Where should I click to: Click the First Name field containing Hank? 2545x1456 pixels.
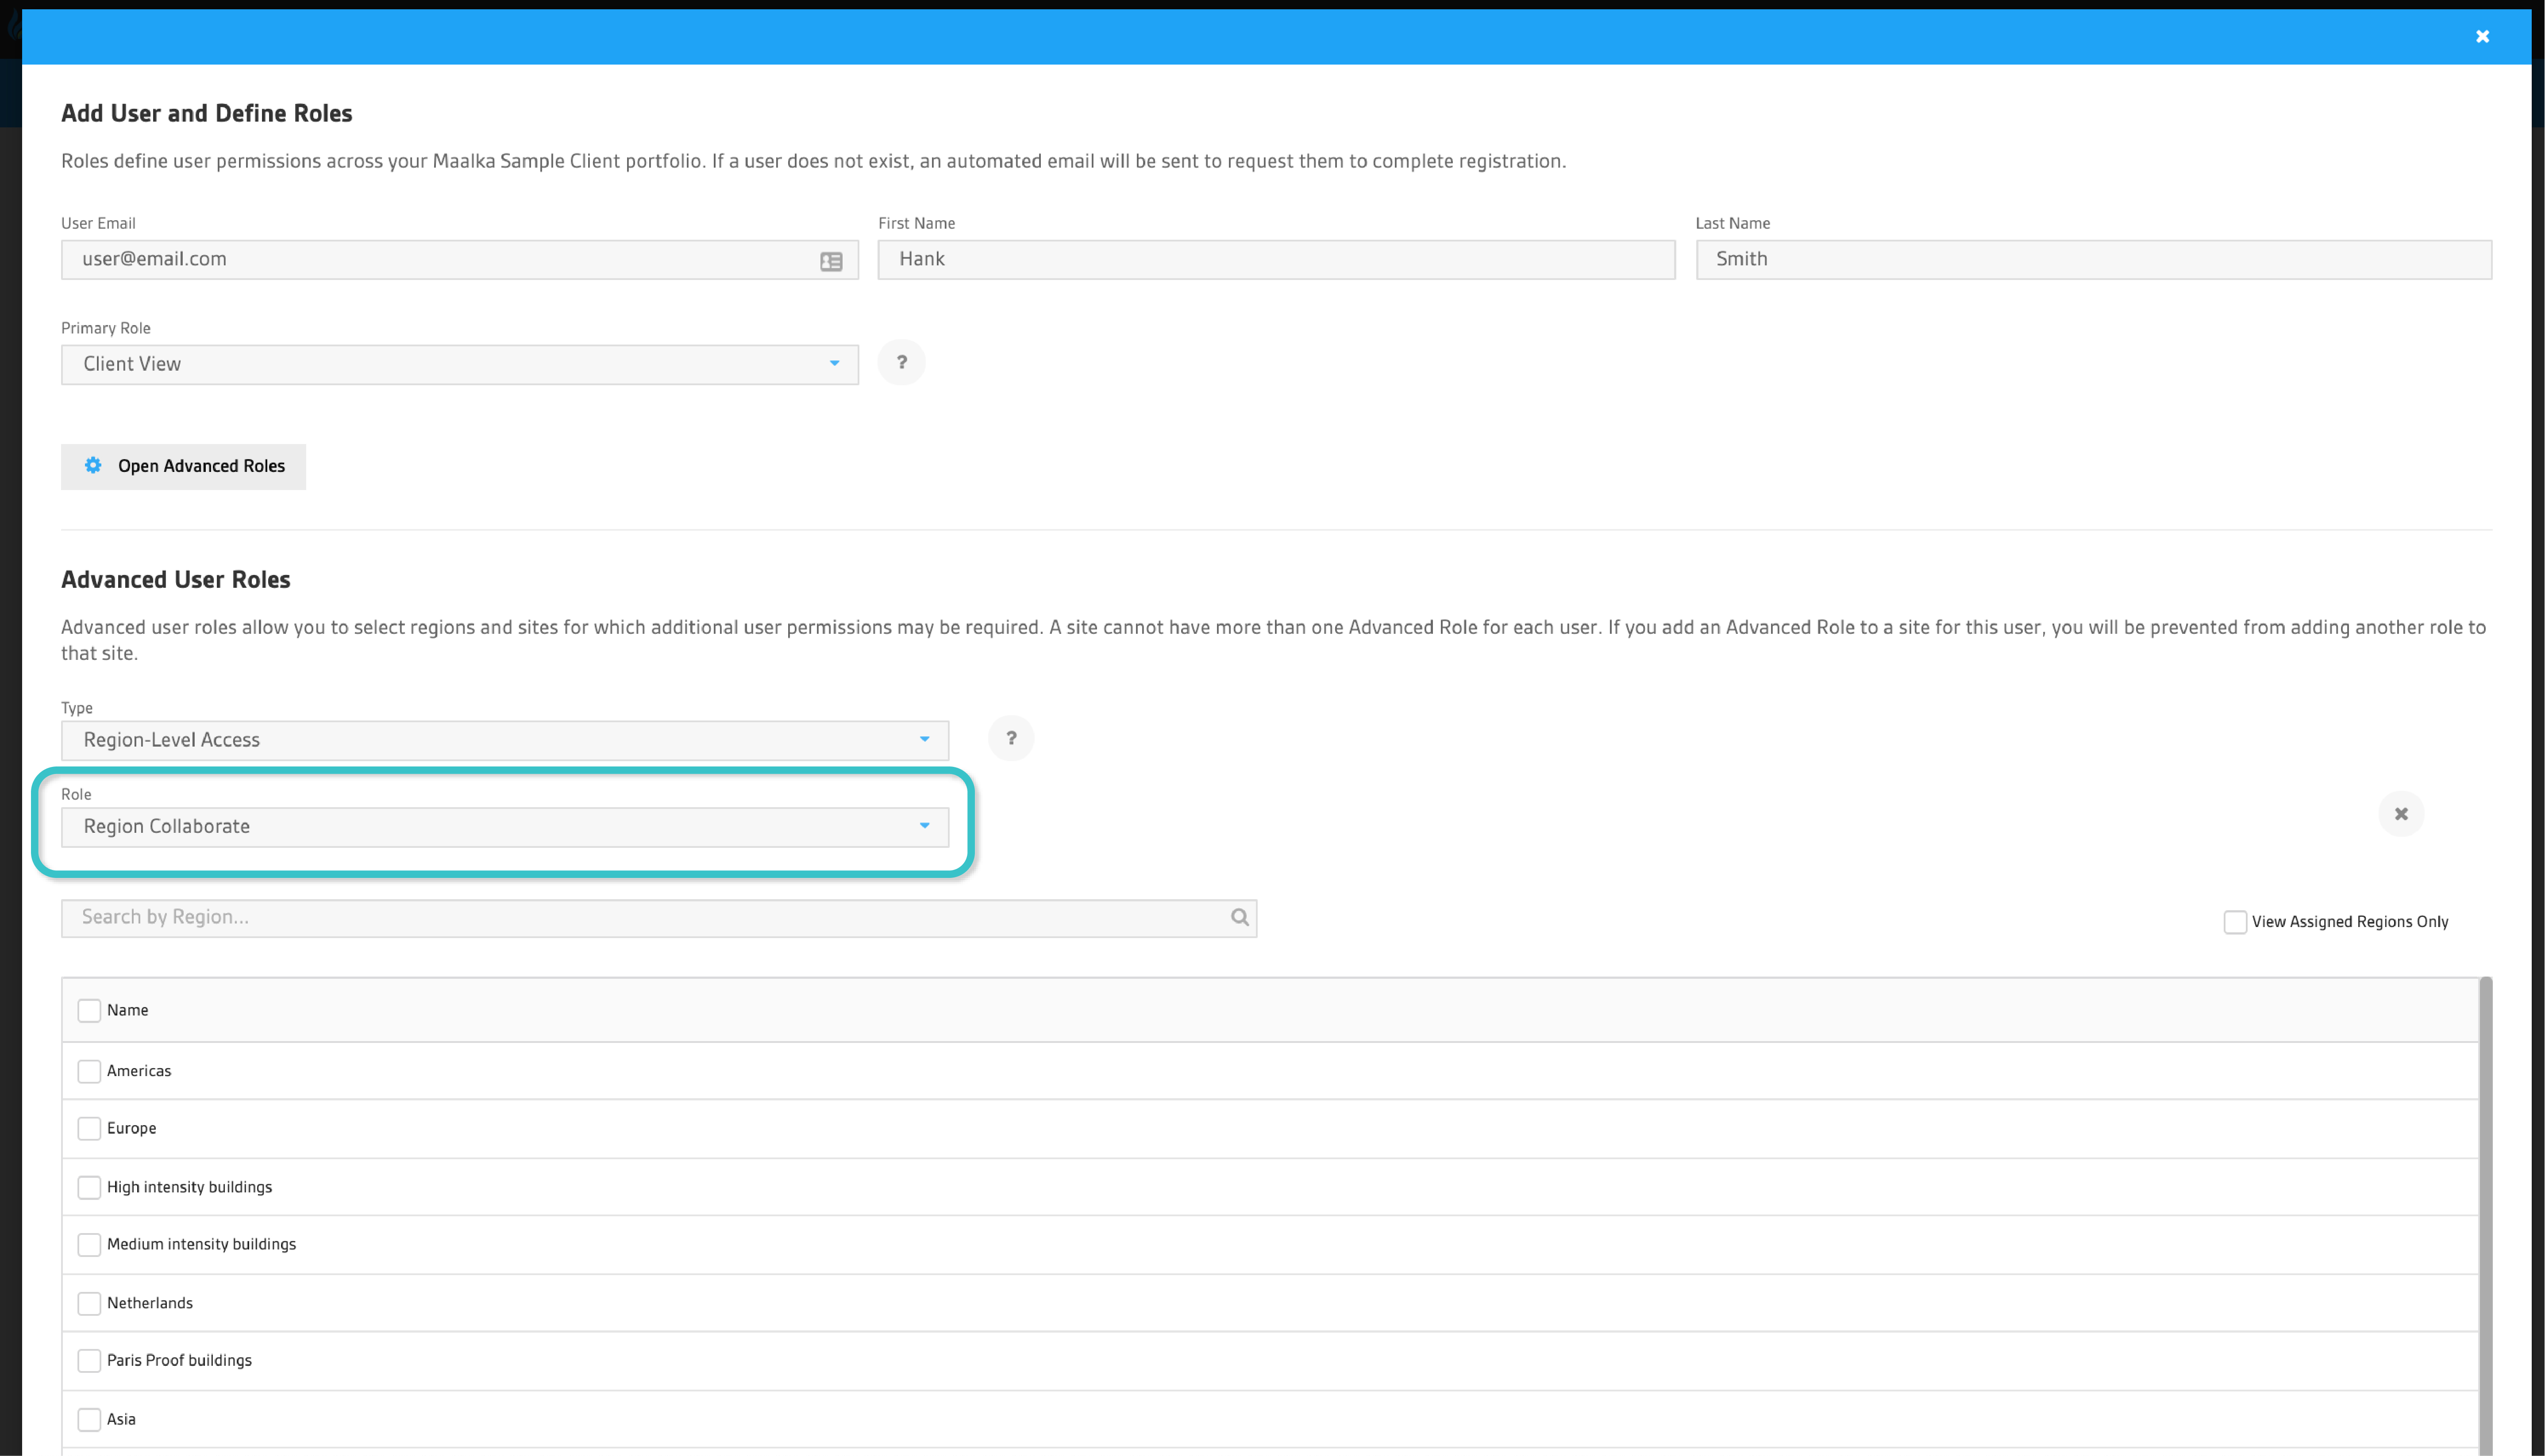(1277, 260)
